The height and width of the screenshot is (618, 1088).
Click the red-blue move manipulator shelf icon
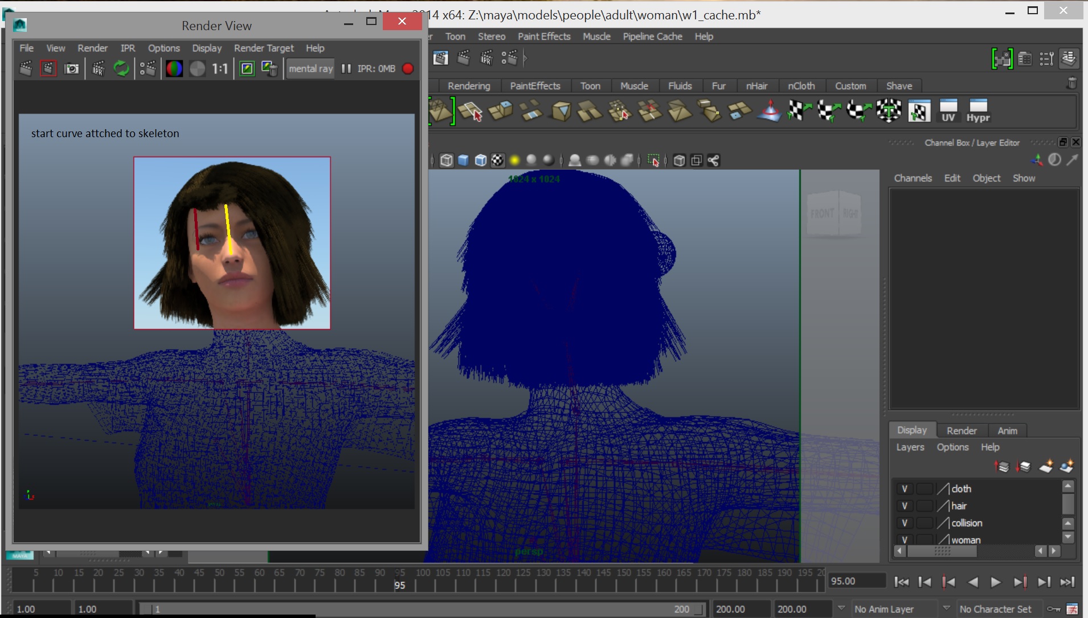(770, 111)
